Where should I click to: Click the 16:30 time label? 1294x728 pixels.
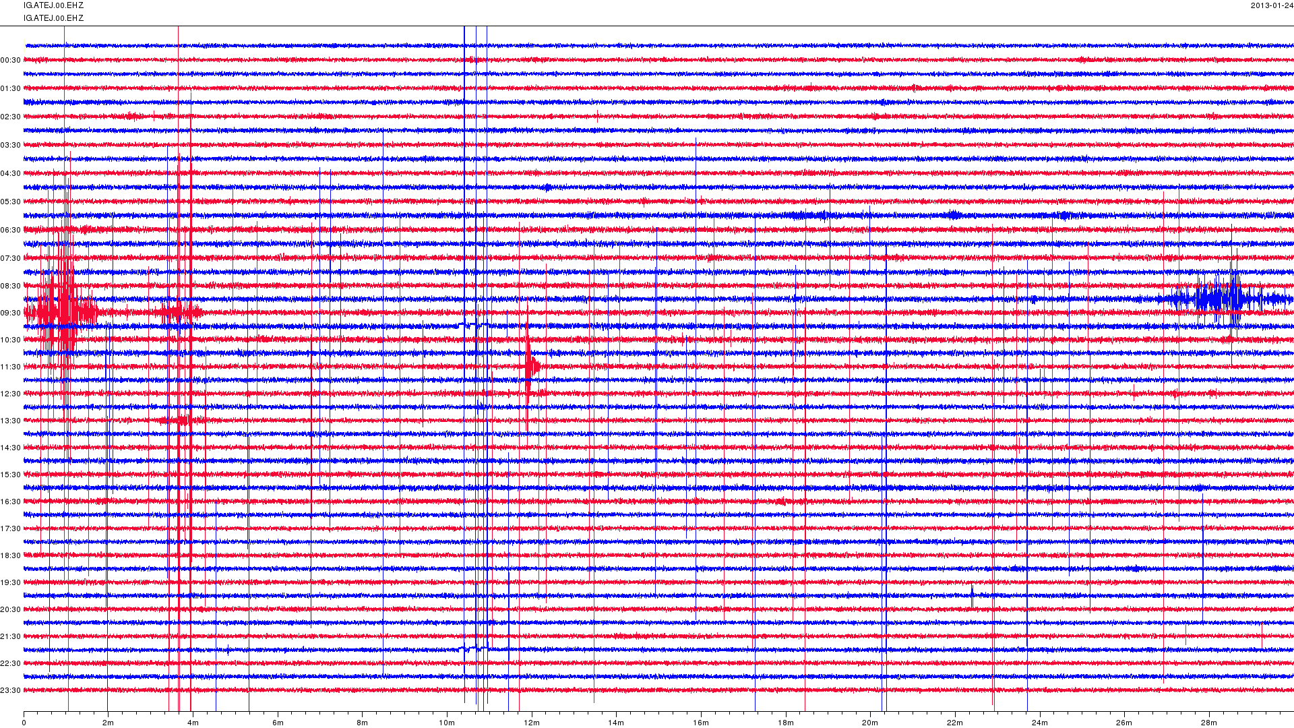coord(10,502)
